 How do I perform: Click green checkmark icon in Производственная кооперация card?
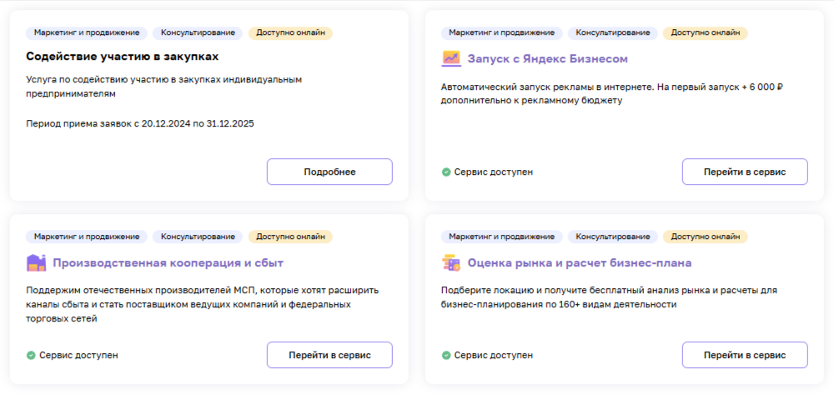click(x=31, y=355)
